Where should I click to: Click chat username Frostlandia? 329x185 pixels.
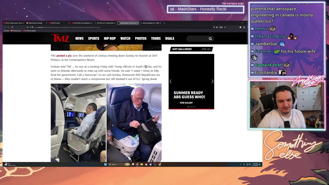coord(266,73)
